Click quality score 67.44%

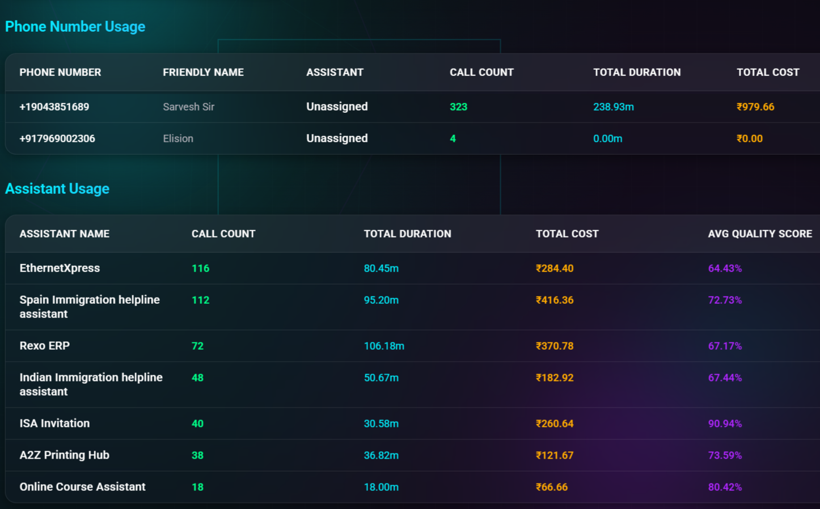[x=725, y=377]
